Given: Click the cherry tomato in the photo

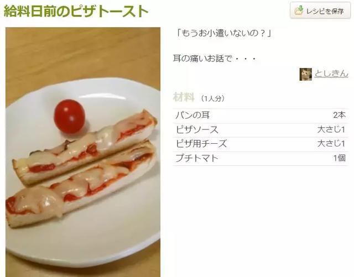Looking at the screenshot, I should (70, 116).
